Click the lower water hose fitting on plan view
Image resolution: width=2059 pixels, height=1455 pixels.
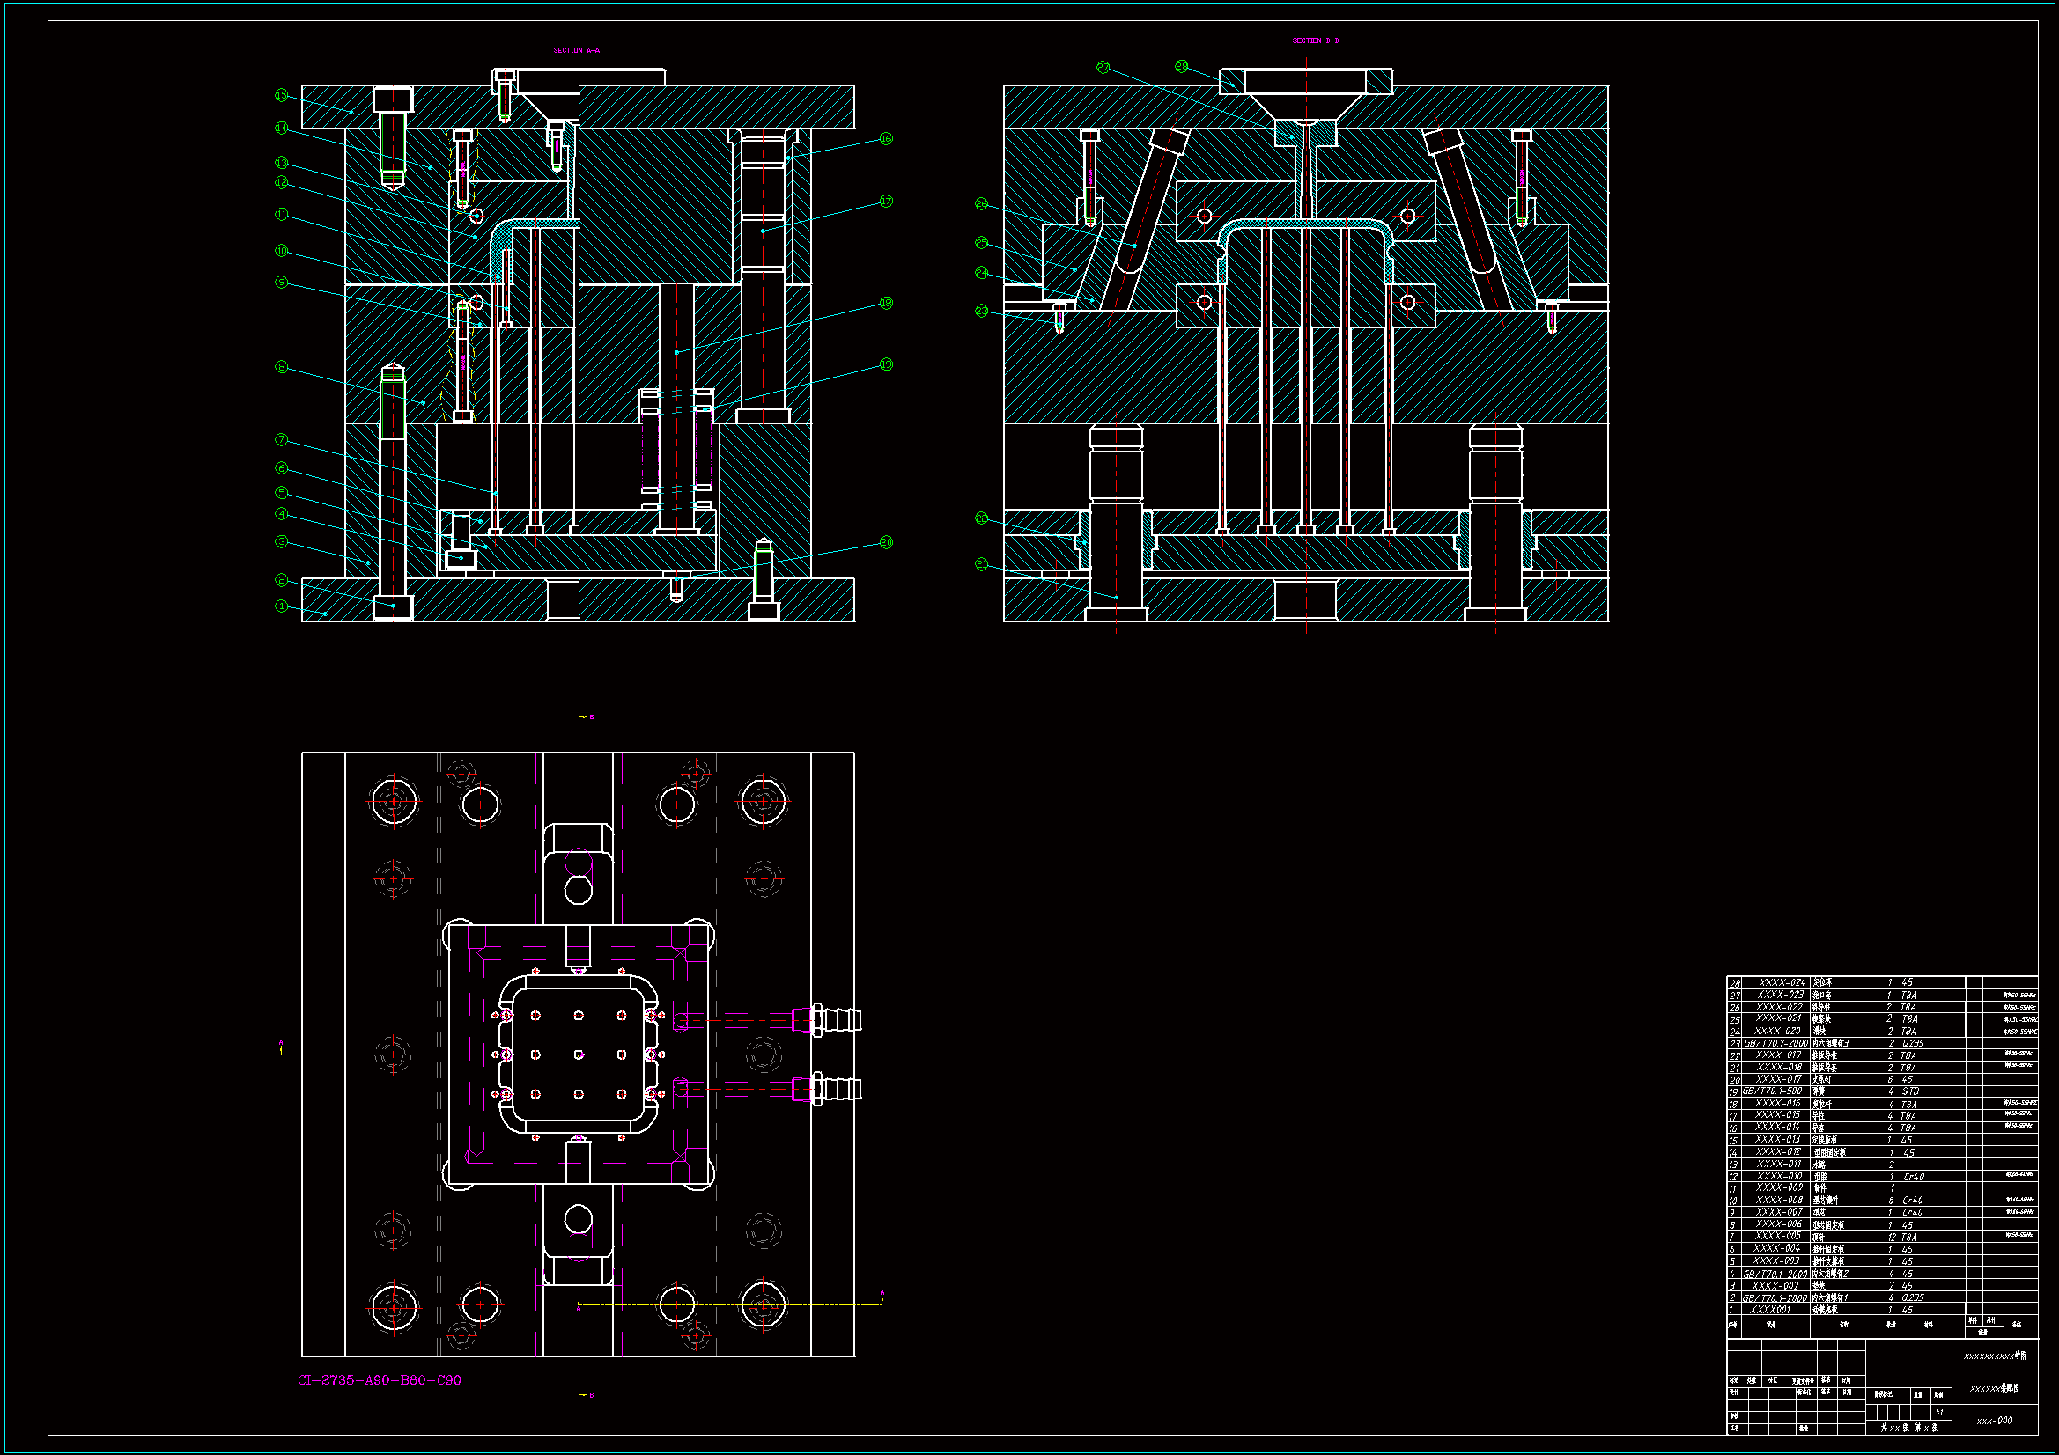pos(836,1089)
